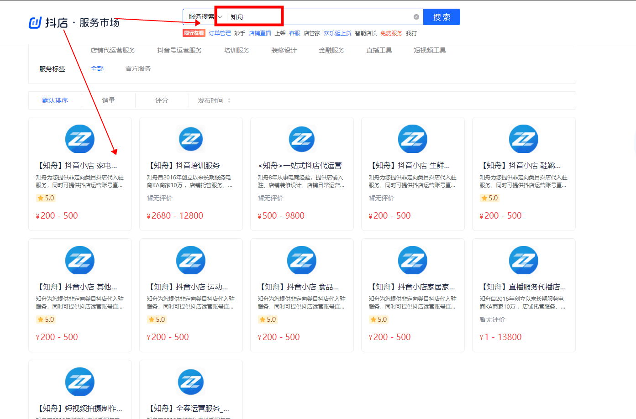Open the 短视频拍摄制作 service logo

tap(80, 382)
